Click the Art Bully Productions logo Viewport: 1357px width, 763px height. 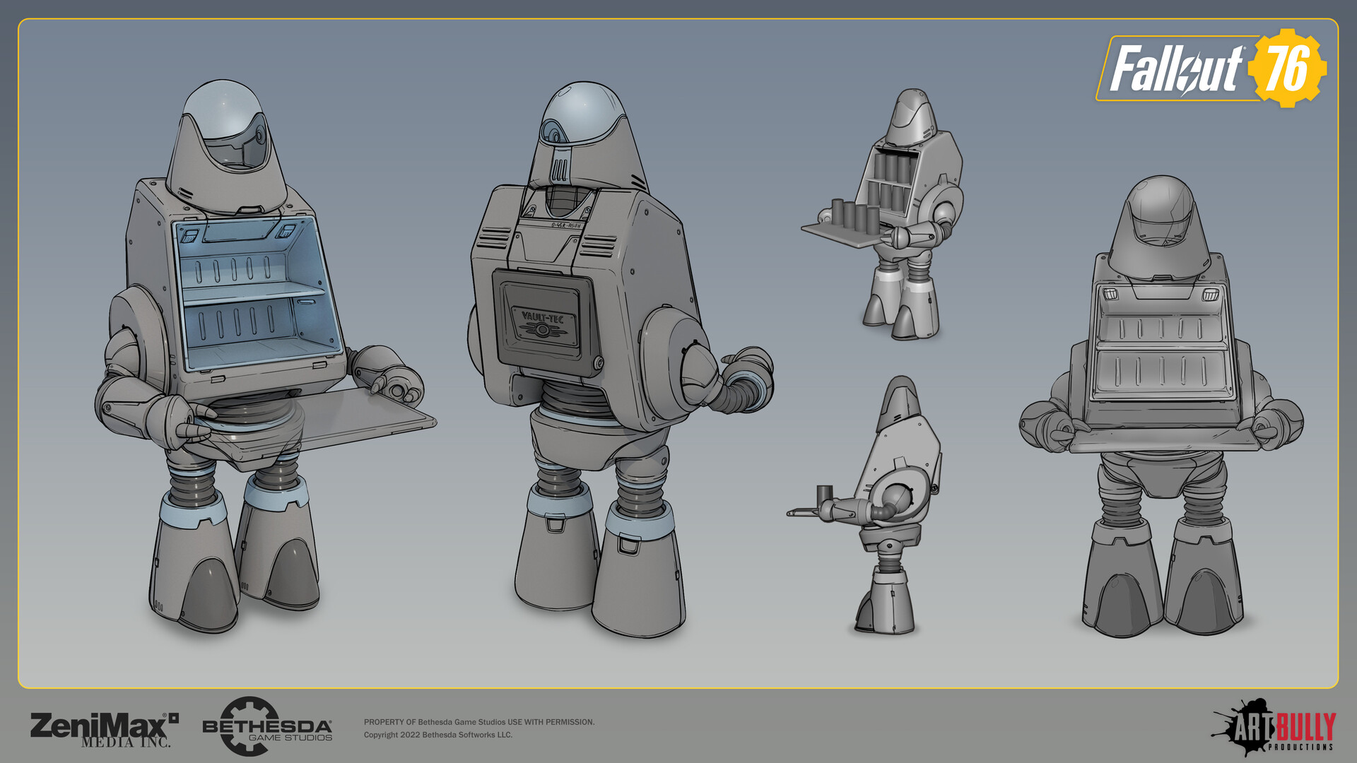(1274, 727)
